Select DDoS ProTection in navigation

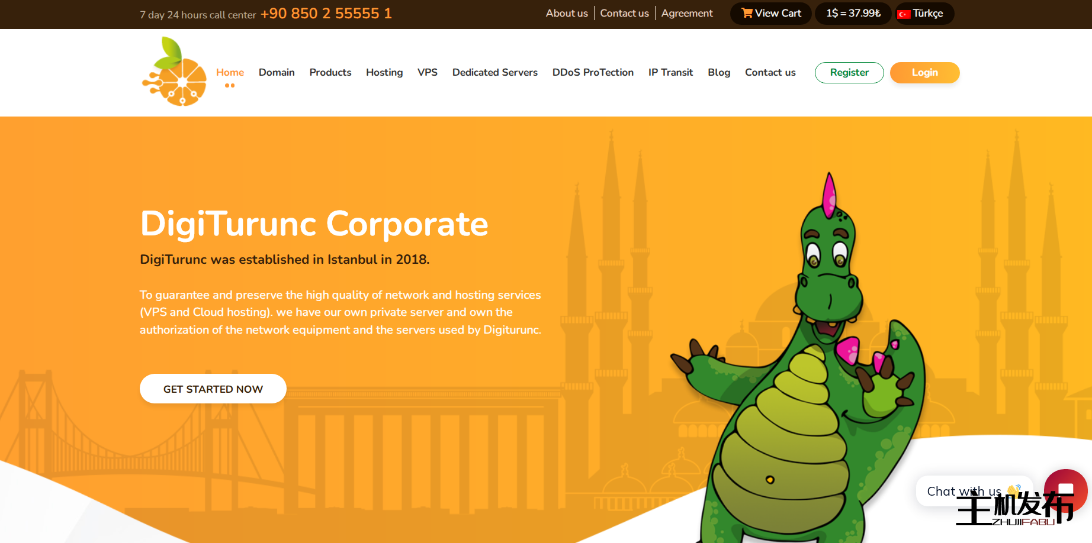tap(593, 72)
